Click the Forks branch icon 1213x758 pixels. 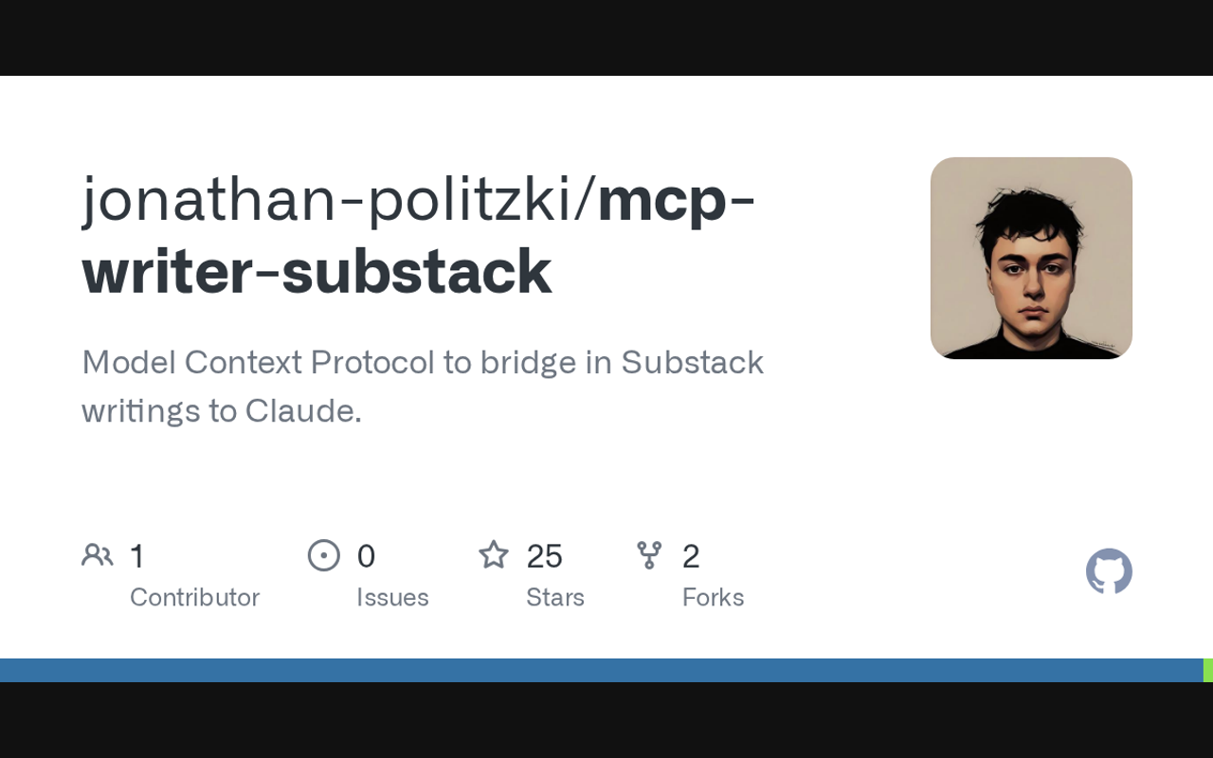coord(649,555)
